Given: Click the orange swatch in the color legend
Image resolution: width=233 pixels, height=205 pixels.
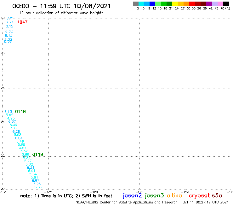Looking at the screenshot, I should tap(186, 4).
